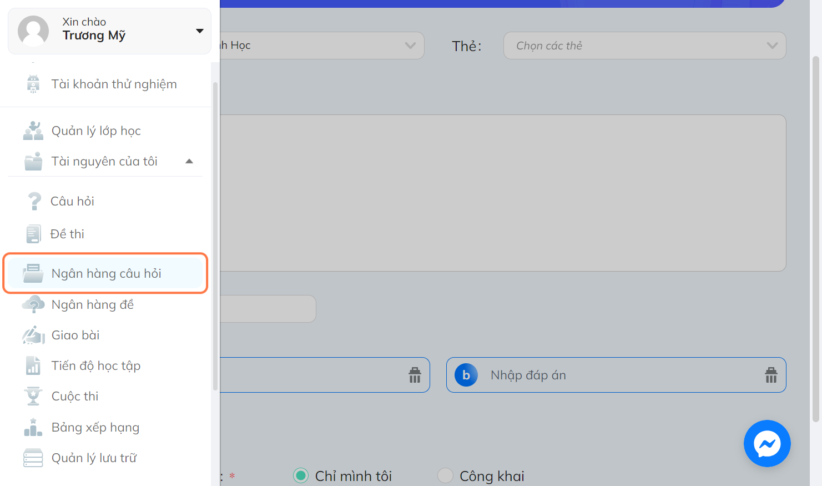Image resolution: width=822 pixels, height=486 pixels.
Task: Select the Chỉ mình tôi radio option
Action: pyautogui.click(x=301, y=475)
